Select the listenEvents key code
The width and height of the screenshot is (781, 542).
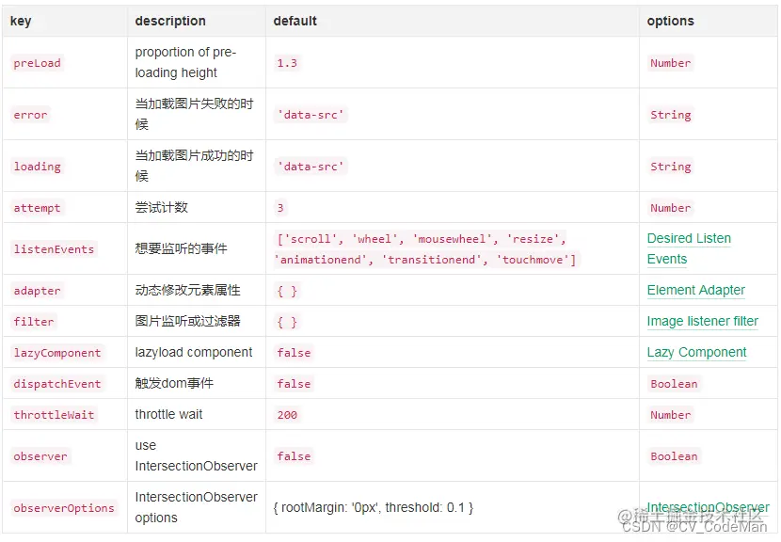click(x=54, y=249)
